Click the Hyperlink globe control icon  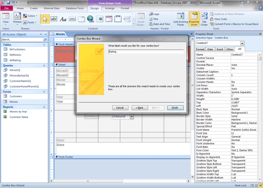coord(91,19)
